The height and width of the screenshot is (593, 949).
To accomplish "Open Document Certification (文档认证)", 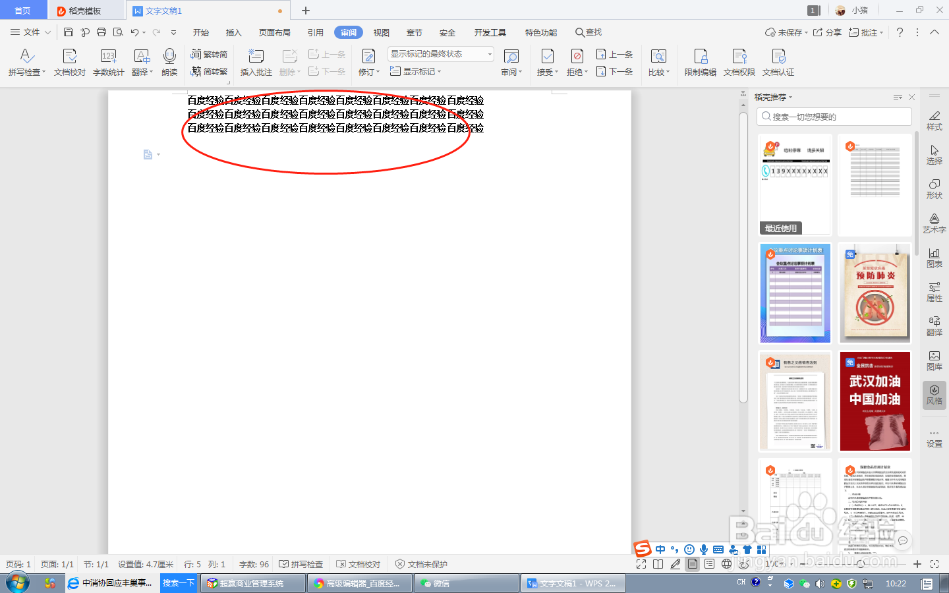I will [778, 63].
